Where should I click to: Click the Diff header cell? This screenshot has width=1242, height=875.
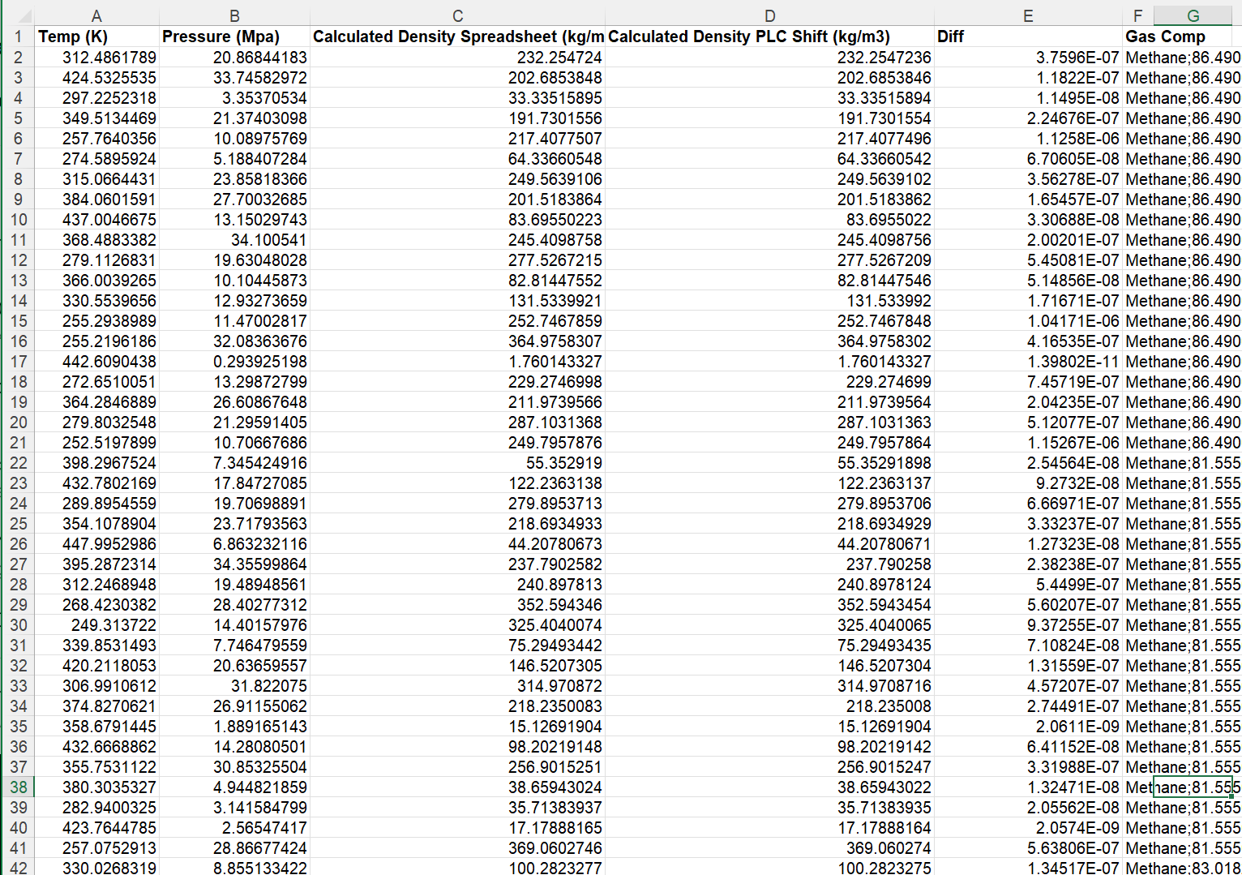click(1028, 36)
